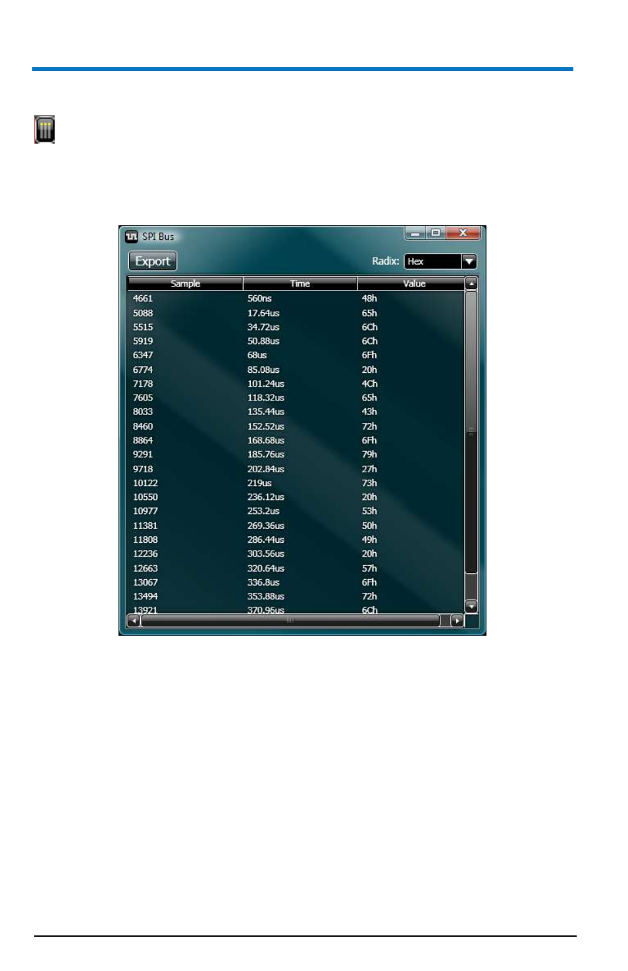The height and width of the screenshot is (971, 628).
Task: Click horizontal scrollbar right arrow
Action: coord(458,621)
